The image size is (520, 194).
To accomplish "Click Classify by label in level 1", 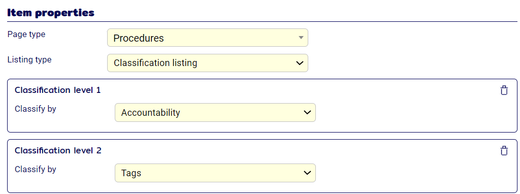I will point(36,109).
